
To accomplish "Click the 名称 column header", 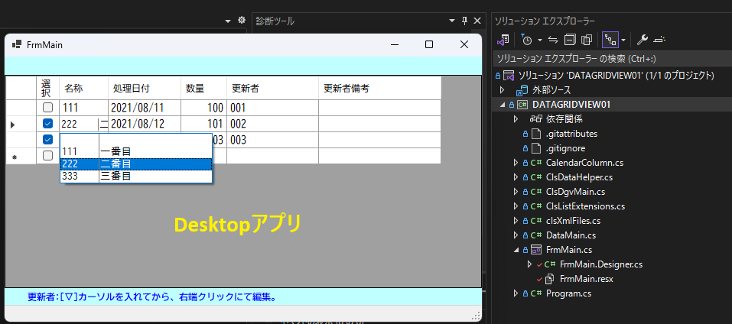I will (83, 88).
